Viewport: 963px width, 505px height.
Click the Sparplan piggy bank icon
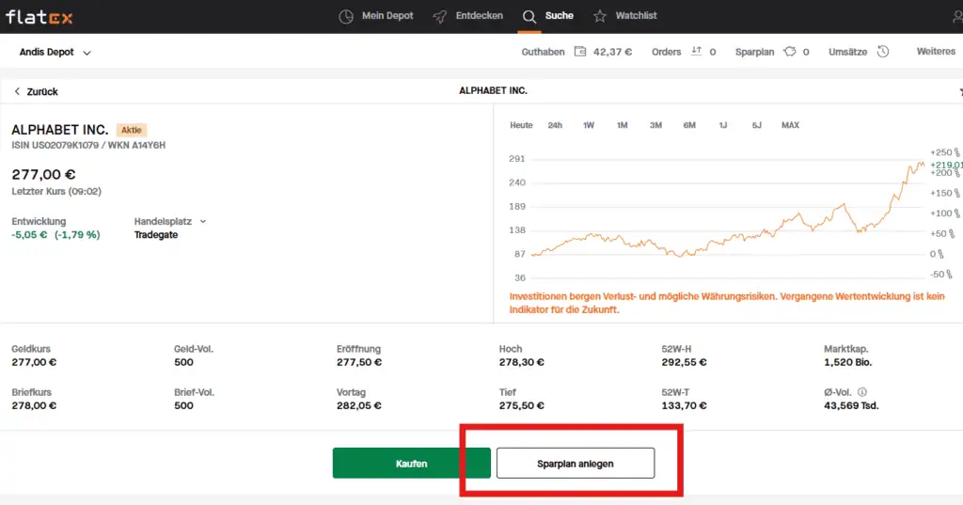click(x=789, y=52)
